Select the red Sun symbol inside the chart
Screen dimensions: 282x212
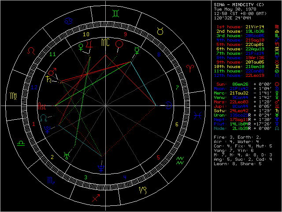pos(119,44)
